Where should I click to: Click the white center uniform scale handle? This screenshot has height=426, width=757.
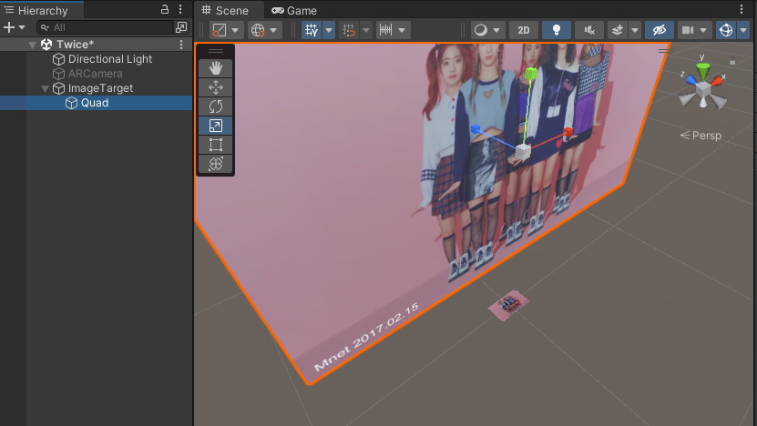click(x=523, y=151)
